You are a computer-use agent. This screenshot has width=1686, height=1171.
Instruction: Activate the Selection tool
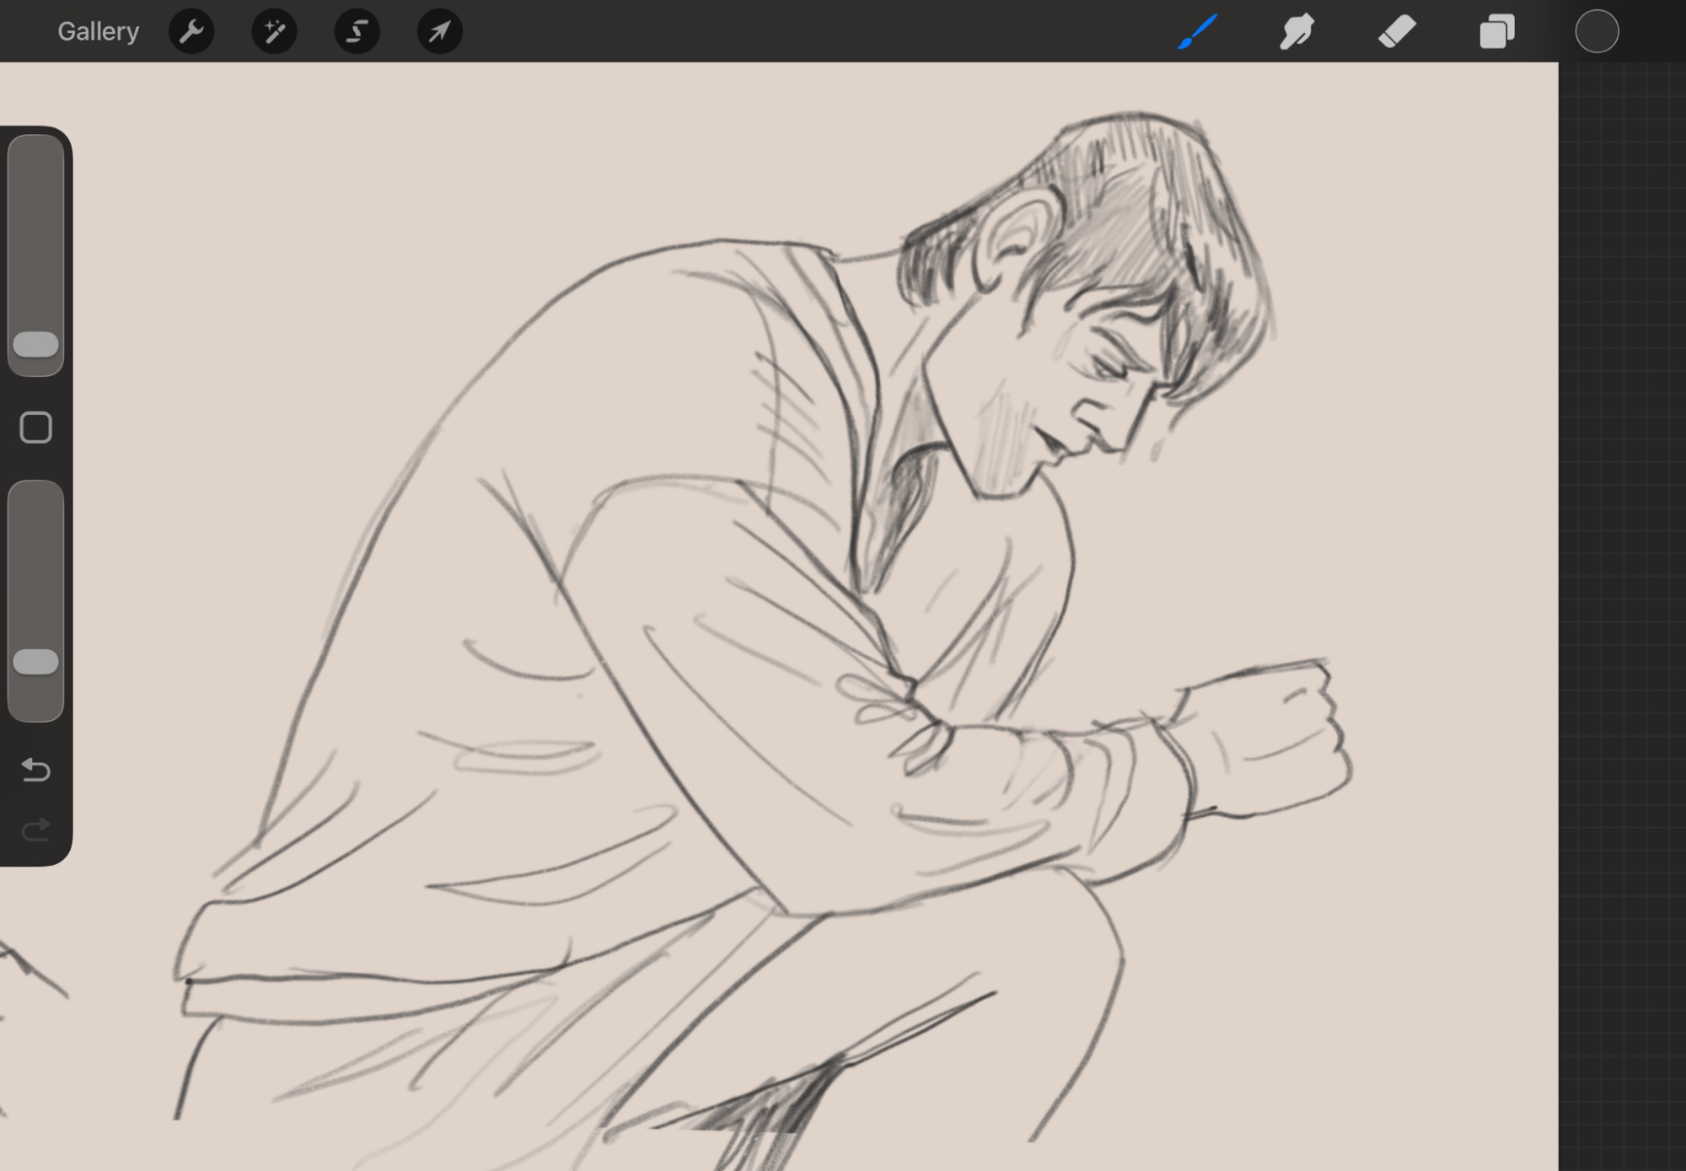pos(357,32)
